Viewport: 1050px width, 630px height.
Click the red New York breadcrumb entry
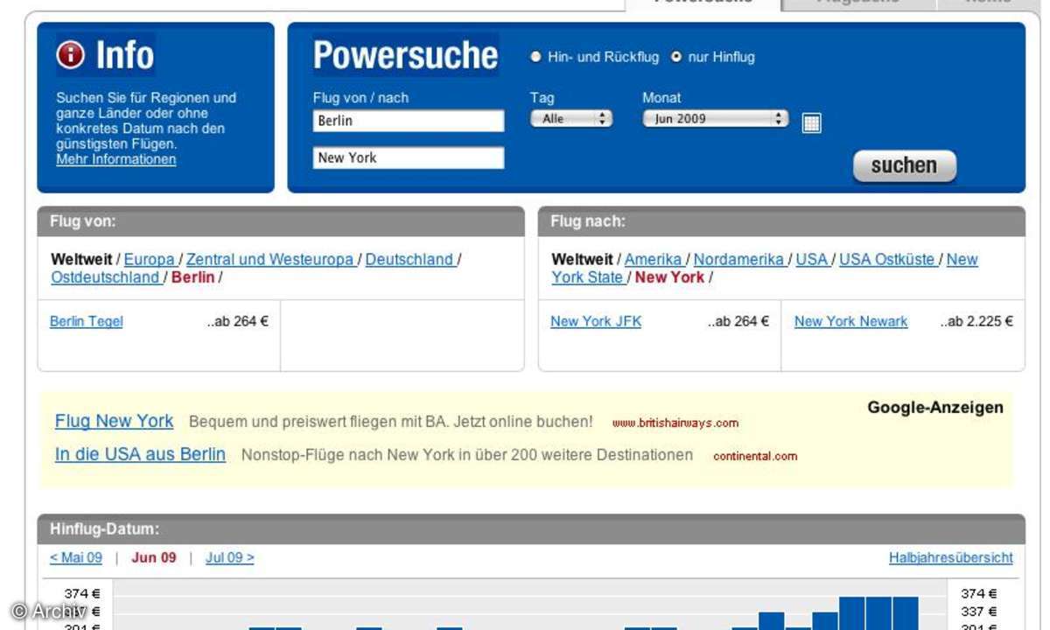669,277
